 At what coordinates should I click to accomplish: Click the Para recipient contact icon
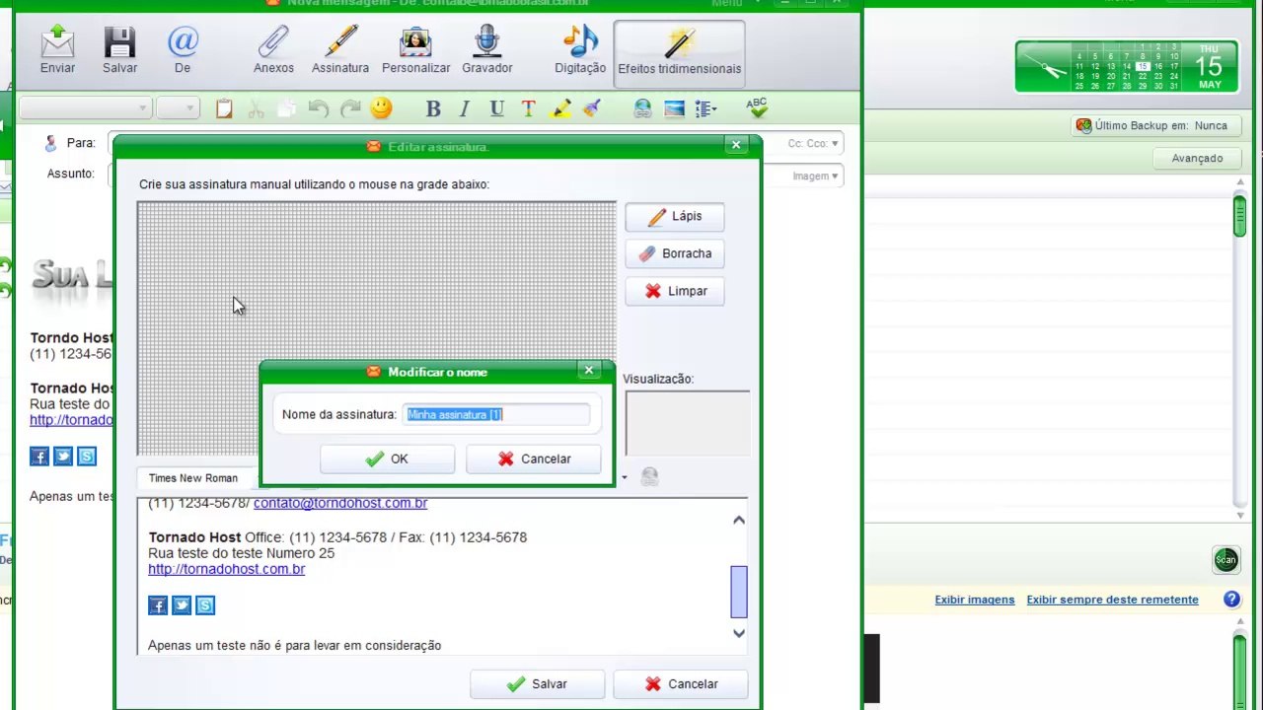tap(50, 143)
